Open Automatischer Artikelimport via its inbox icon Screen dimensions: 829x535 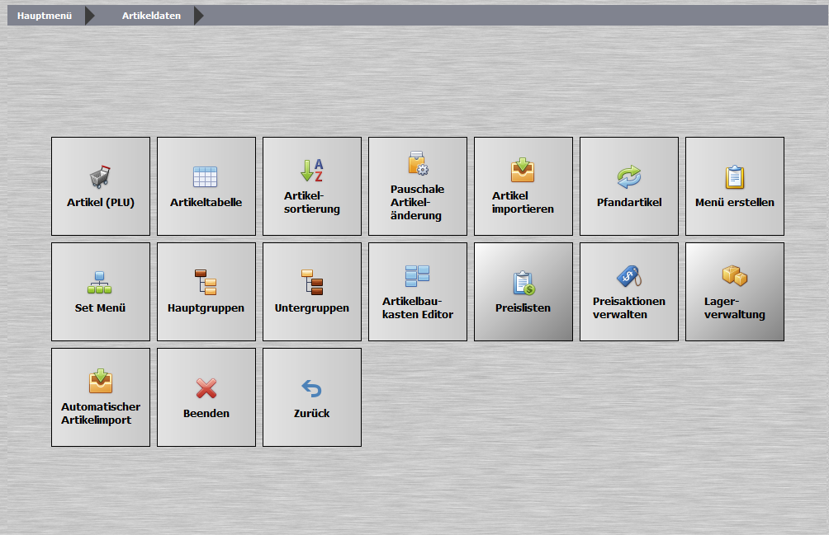101,381
